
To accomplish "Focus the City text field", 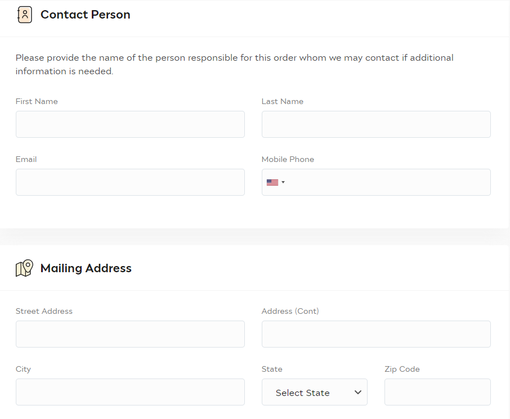I will coord(130,392).
